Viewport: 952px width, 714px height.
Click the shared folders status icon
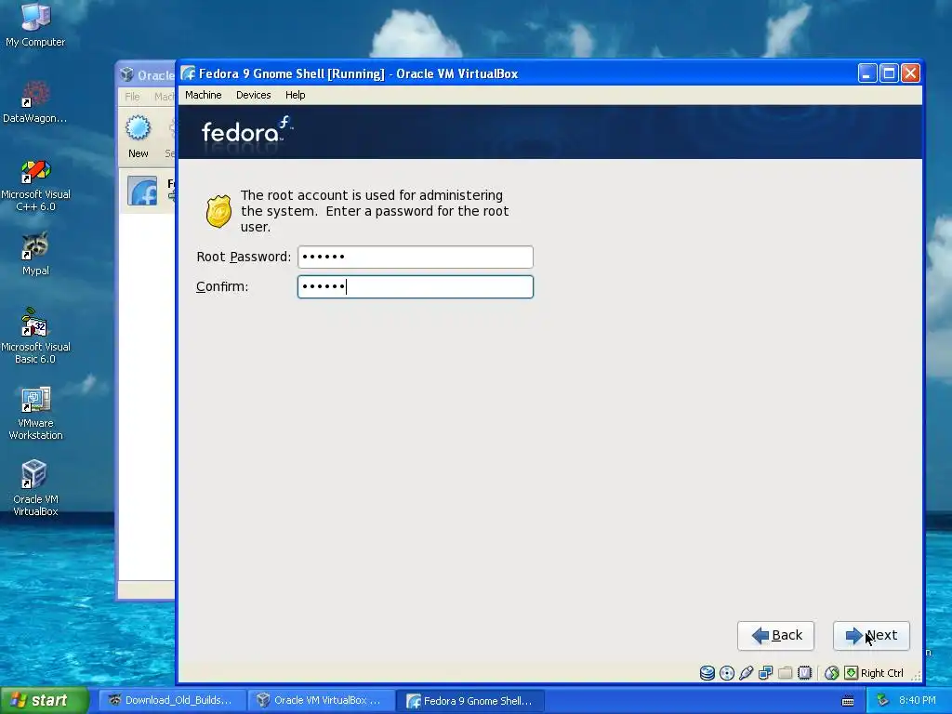click(785, 673)
